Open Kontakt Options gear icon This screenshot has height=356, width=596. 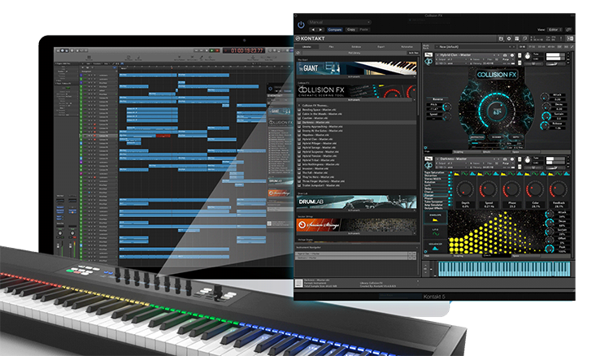point(509,39)
